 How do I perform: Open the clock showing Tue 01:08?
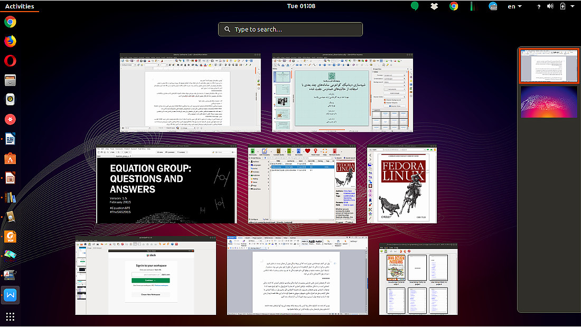(x=301, y=6)
